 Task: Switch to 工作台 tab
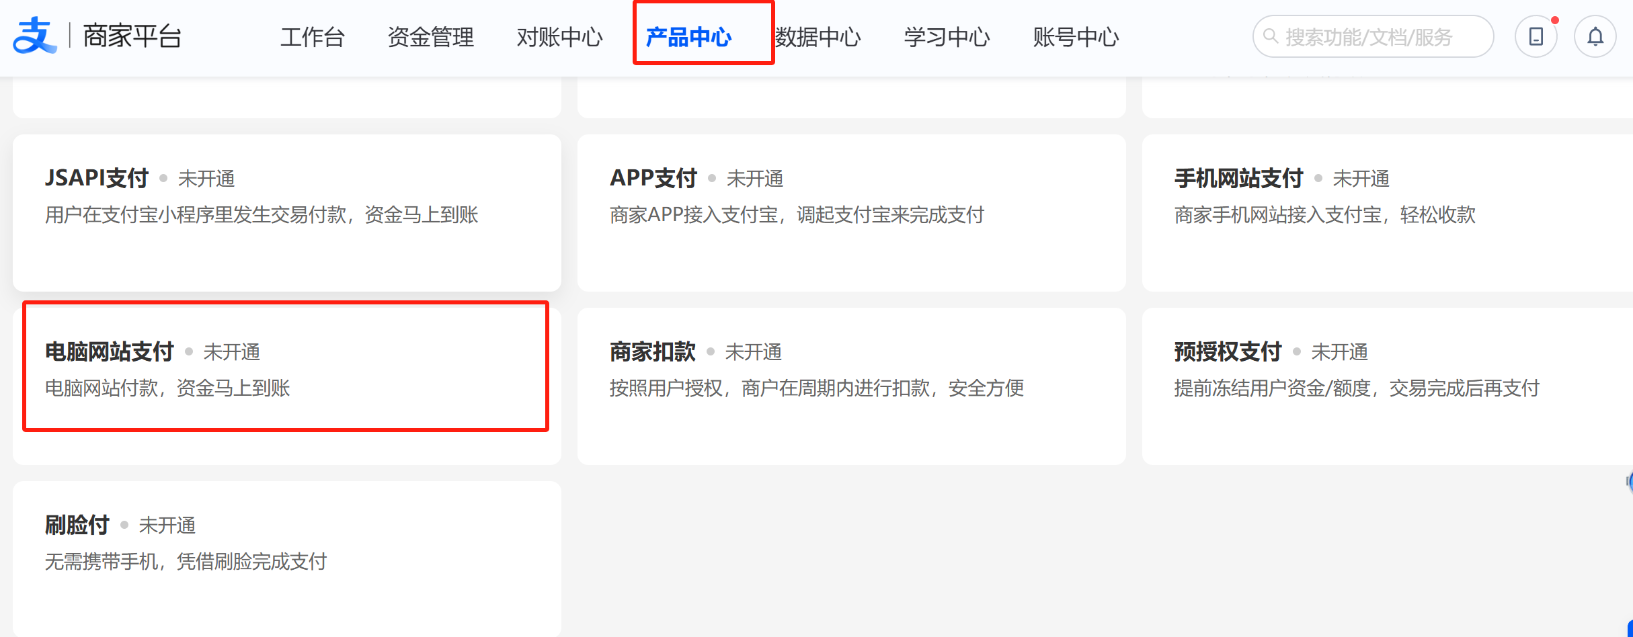[313, 37]
